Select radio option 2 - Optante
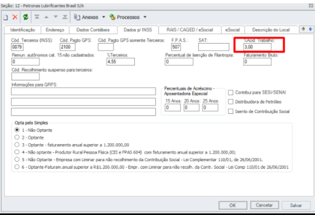This screenshot has height=215, width=315. [17, 137]
